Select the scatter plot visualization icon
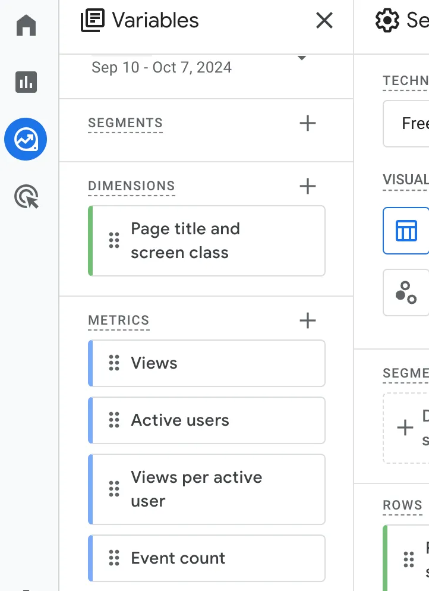Image resolution: width=429 pixels, height=591 pixels. click(x=406, y=293)
